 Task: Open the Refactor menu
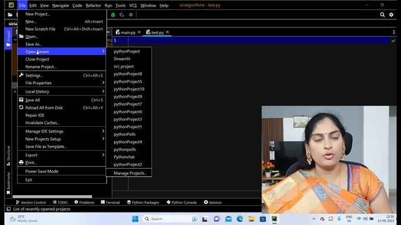[x=93, y=6]
